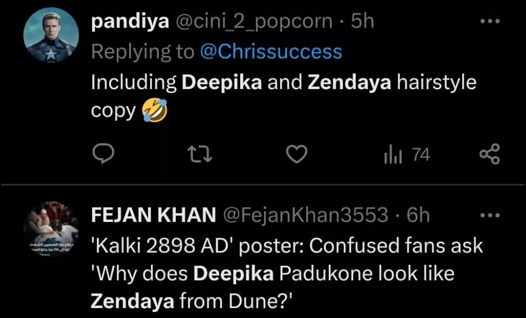The height and width of the screenshot is (318, 526).
Task: Click the laughing emoji in pandiya's reply
Action: pyautogui.click(x=154, y=110)
